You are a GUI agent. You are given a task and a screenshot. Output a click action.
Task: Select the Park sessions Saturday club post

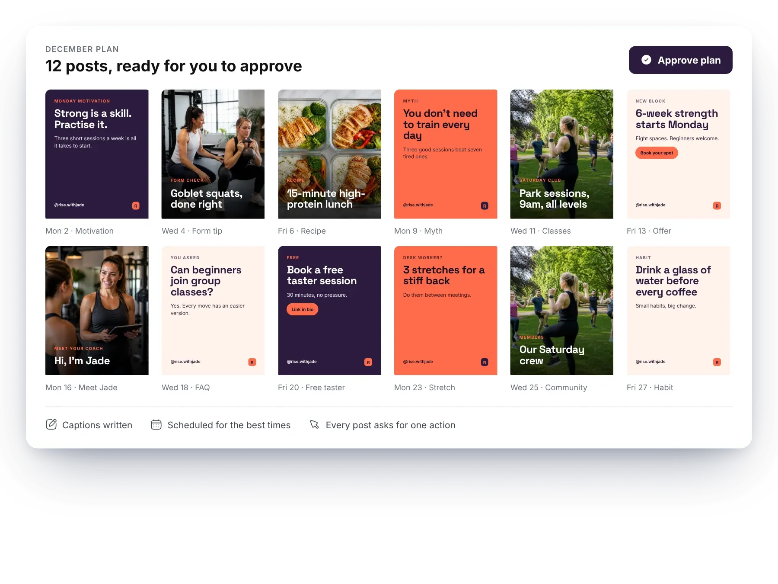coord(562,154)
